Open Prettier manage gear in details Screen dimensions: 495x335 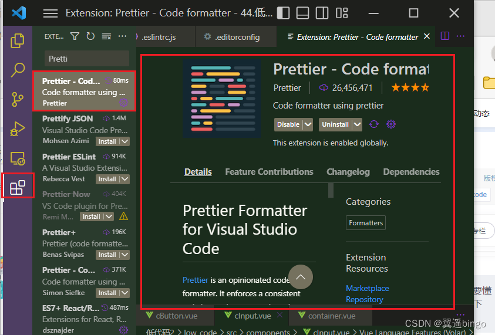391,124
